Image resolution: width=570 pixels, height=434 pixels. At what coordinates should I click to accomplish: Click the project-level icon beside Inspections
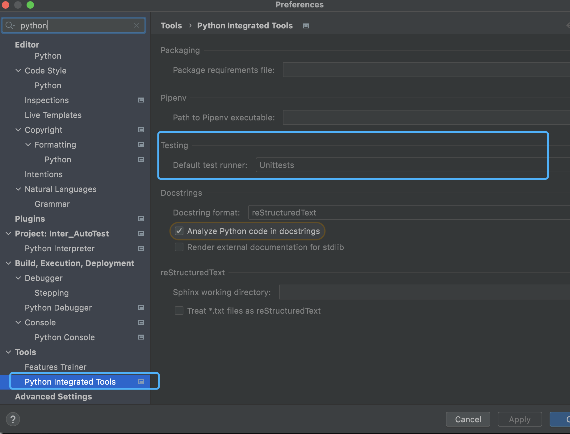(x=141, y=100)
